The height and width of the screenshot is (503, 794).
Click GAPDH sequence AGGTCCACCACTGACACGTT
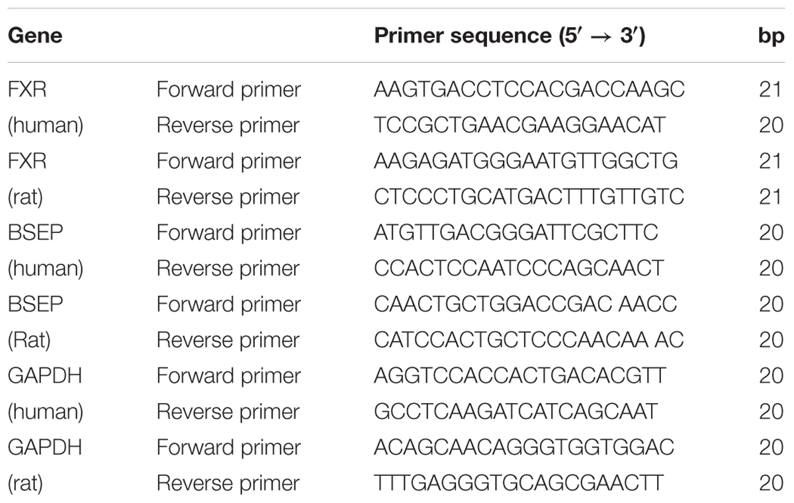[520, 375]
